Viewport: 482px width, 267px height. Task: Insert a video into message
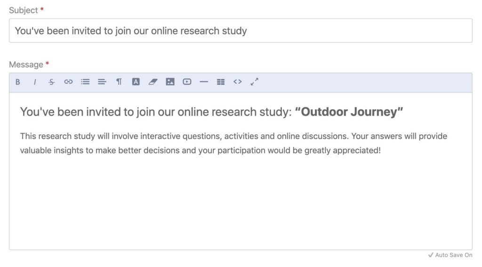(187, 82)
